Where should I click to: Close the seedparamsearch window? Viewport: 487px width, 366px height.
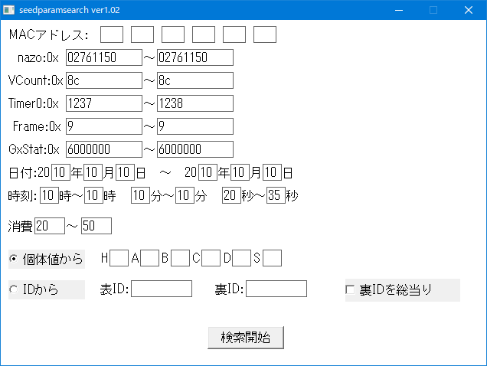[469, 10]
